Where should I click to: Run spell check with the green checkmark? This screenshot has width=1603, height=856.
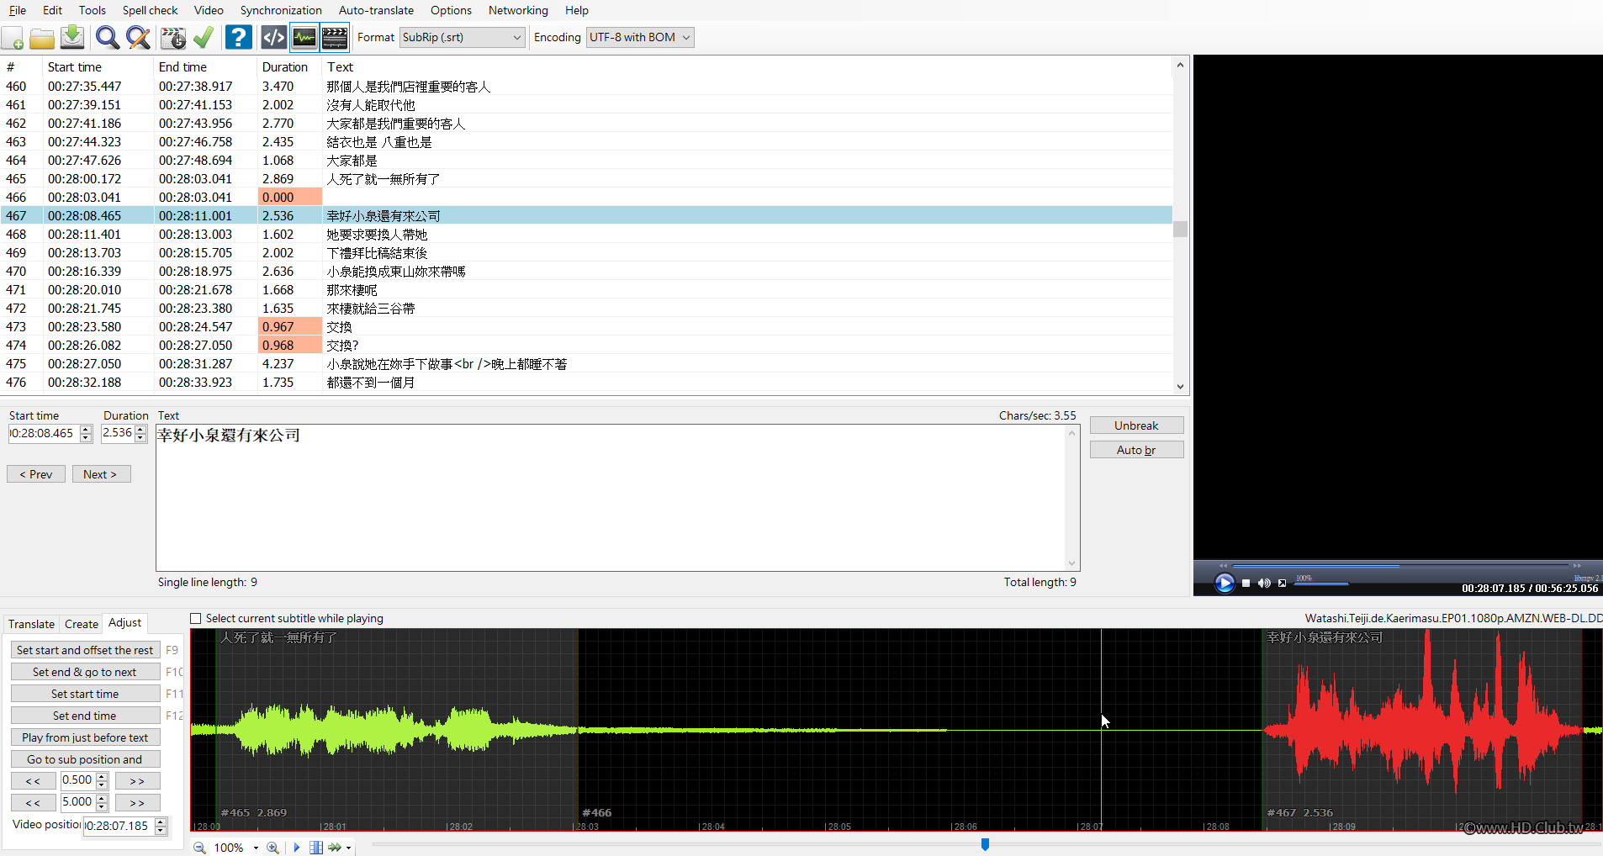pos(204,38)
